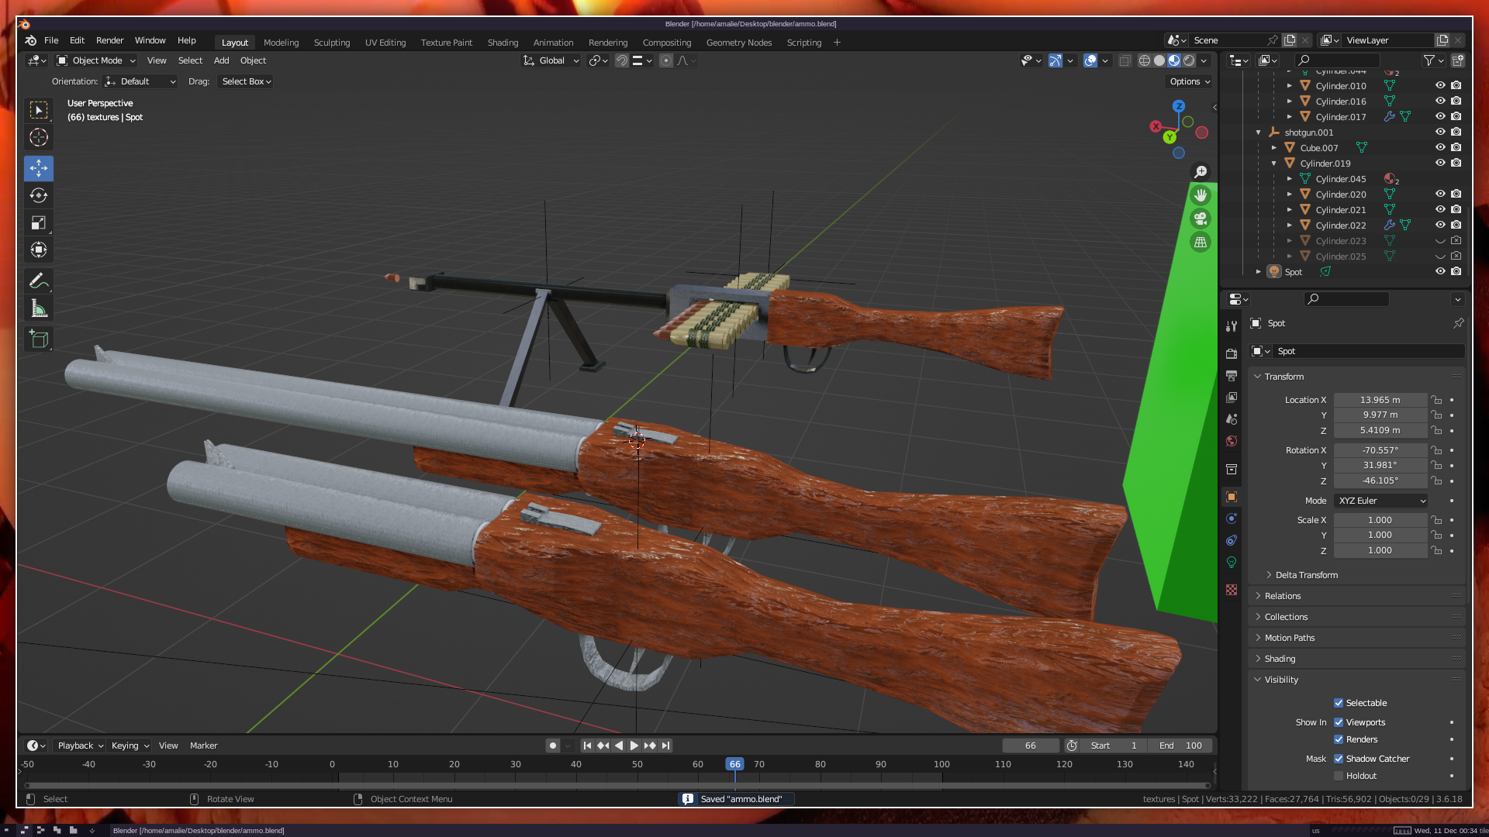Hide Cylinder.020 with its eye icon
Image resolution: width=1489 pixels, height=837 pixels.
[x=1440, y=194]
